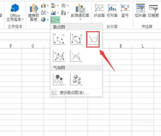Insert Line sparkline (折线图)
161x136 pixels.
[99, 10]
